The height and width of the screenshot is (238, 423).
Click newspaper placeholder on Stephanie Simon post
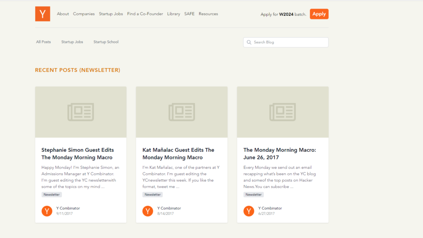pyautogui.click(x=81, y=112)
